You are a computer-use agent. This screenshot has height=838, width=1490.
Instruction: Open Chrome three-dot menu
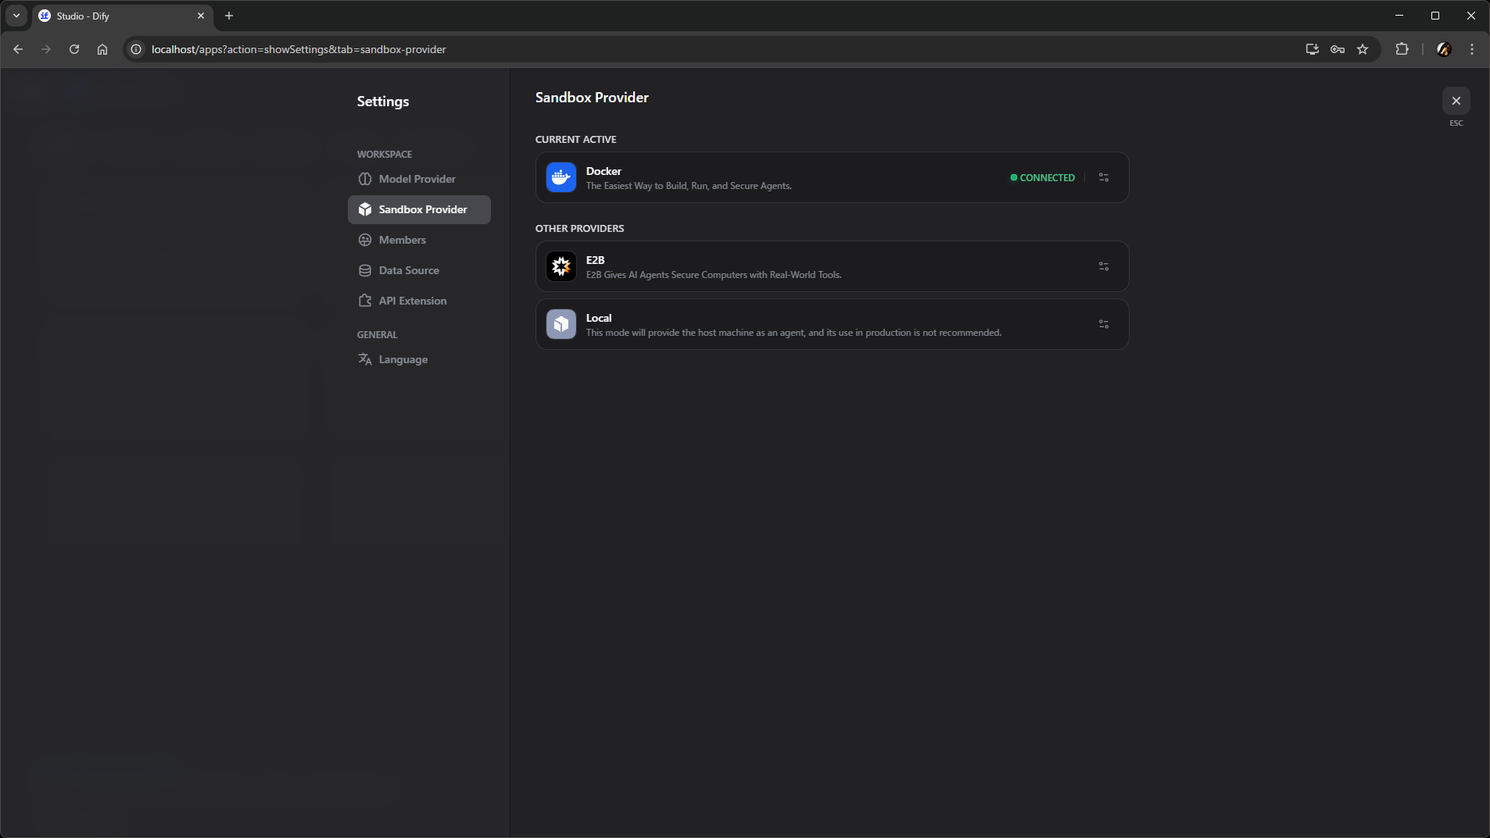[1471, 49]
